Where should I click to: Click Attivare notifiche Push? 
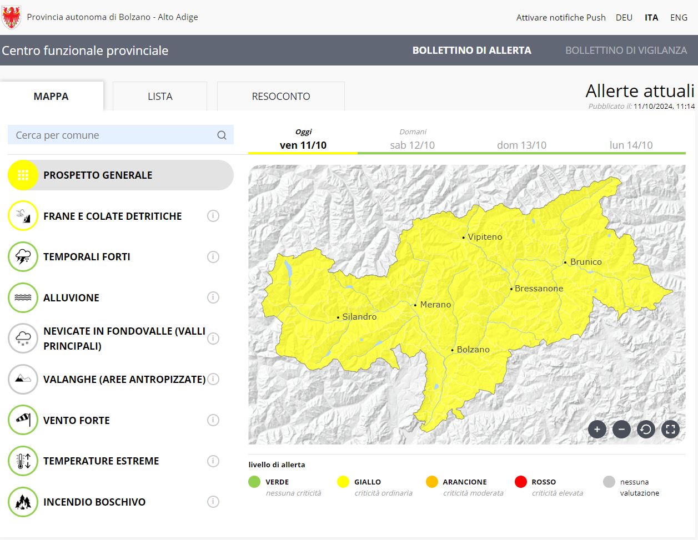(x=561, y=17)
